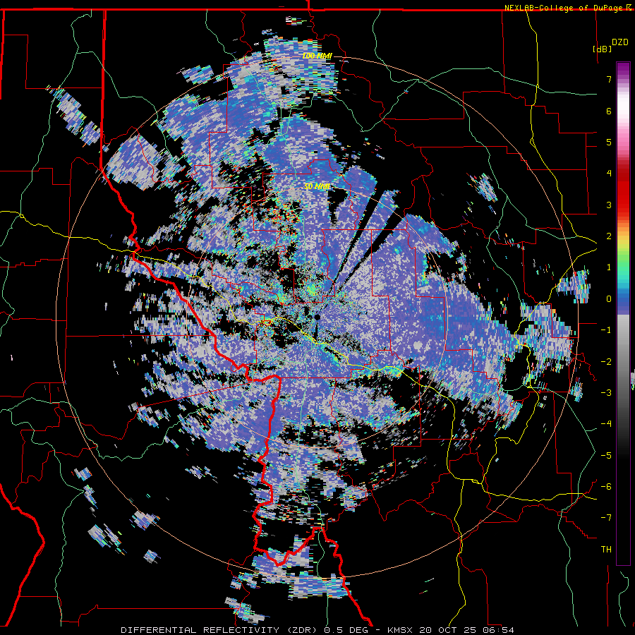
Task: Click the scale value -3
Action: point(606,393)
